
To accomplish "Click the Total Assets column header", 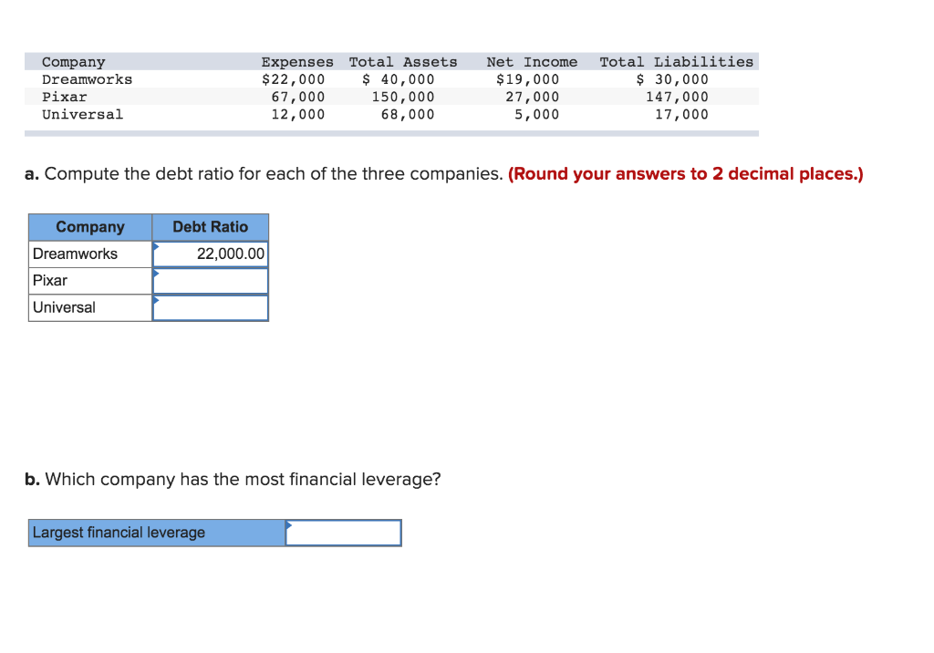I will pos(403,62).
